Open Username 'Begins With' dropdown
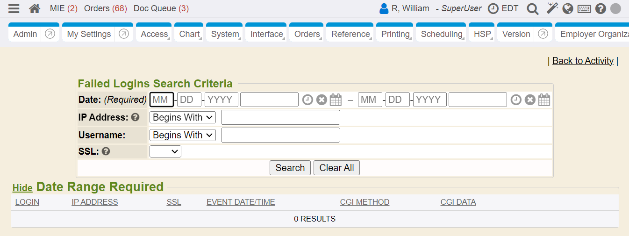The height and width of the screenshot is (236, 629). click(182, 135)
